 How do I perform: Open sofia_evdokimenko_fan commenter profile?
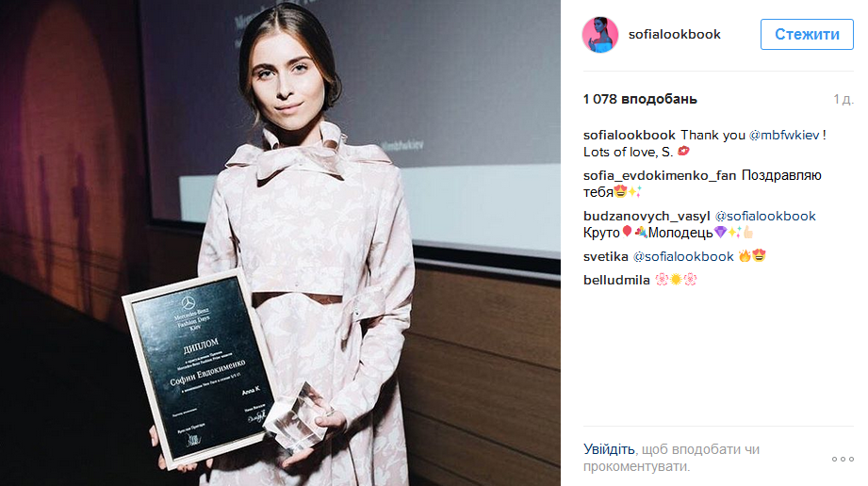click(660, 175)
